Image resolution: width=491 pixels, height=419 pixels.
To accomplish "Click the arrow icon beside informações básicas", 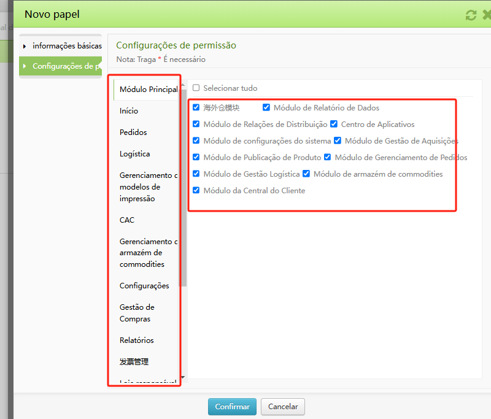I will coord(26,45).
